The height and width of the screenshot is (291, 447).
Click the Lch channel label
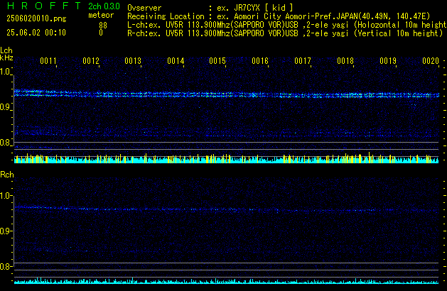[6, 50]
